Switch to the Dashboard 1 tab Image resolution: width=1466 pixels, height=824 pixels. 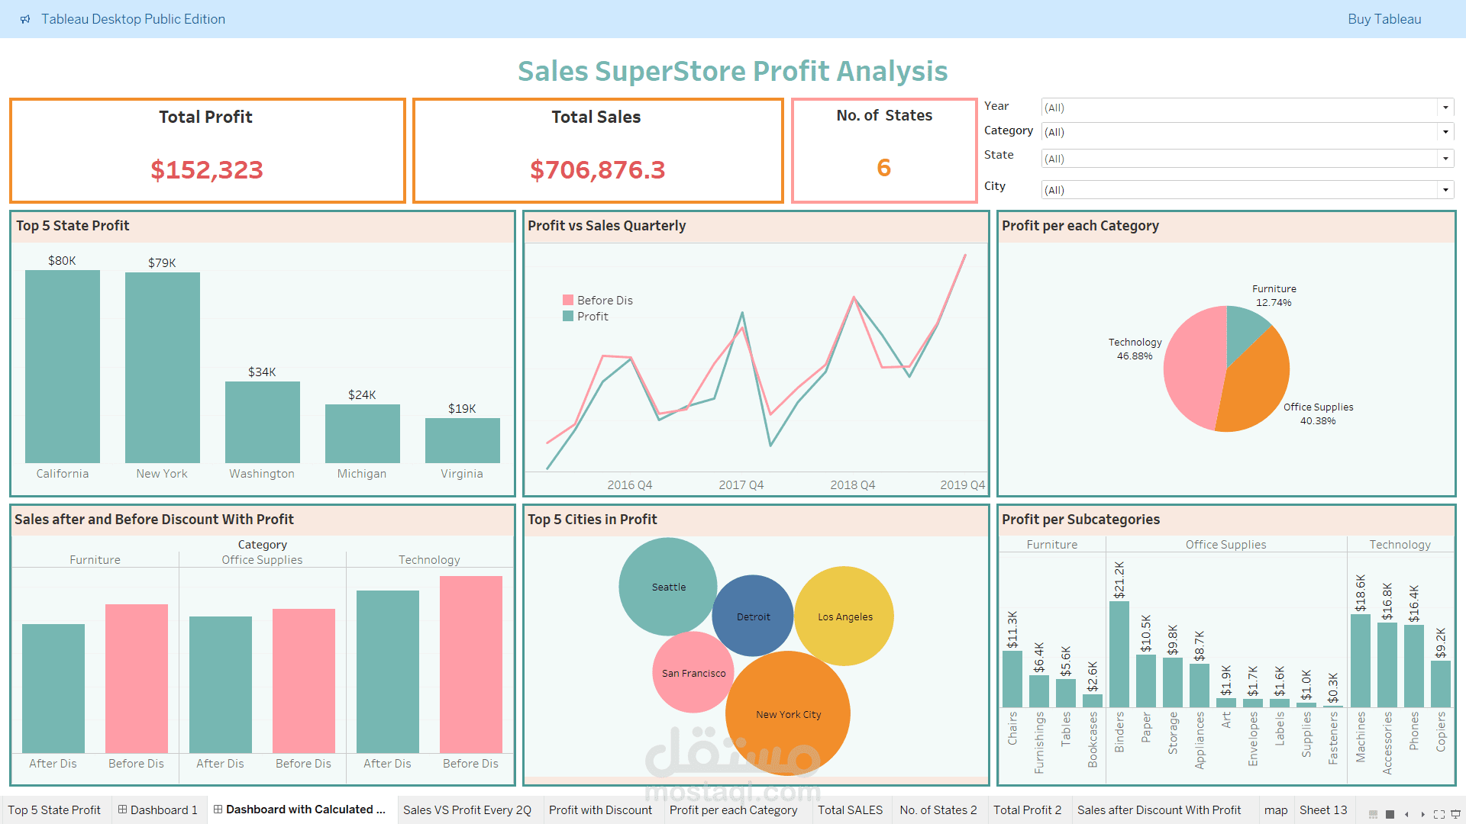163,810
